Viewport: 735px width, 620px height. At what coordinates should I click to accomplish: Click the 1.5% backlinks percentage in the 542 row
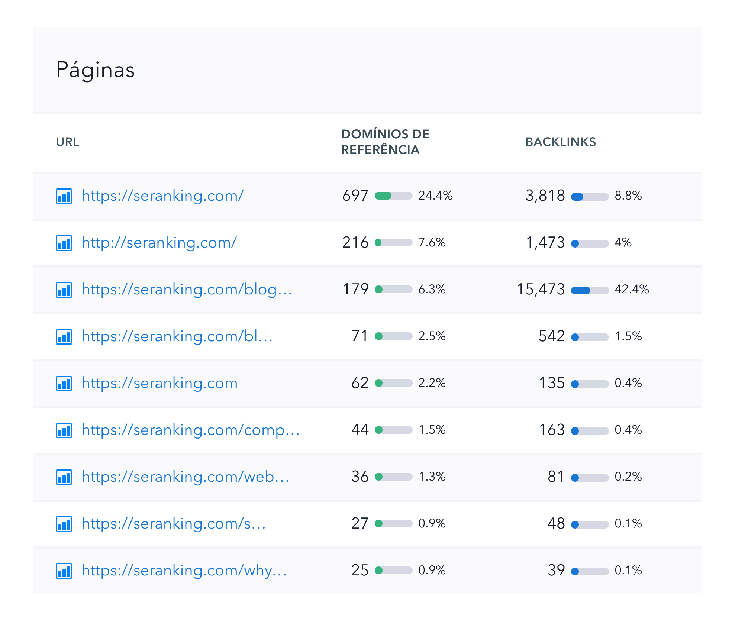[x=628, y=336]
